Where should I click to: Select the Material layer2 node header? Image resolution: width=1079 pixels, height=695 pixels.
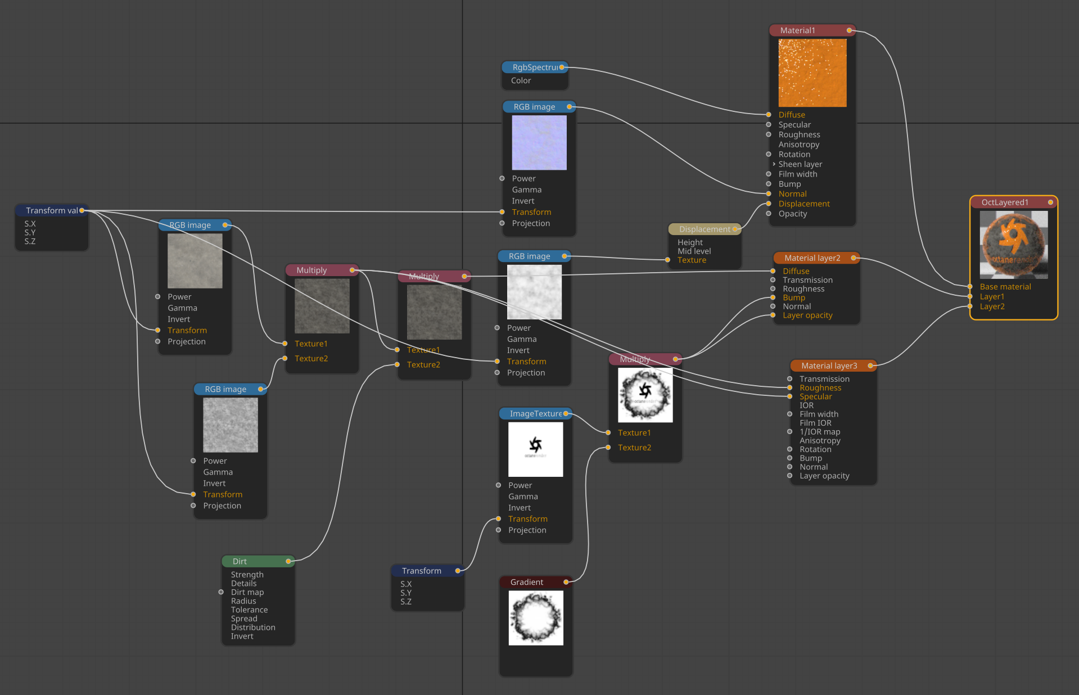(x=812, y=258)
